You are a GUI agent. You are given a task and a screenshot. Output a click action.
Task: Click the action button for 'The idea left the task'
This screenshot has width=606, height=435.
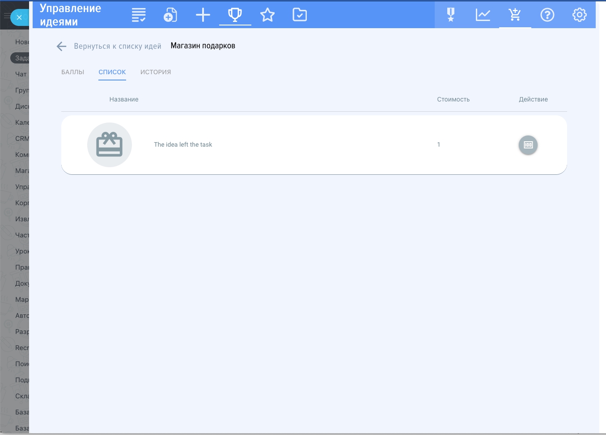(528, 145)
